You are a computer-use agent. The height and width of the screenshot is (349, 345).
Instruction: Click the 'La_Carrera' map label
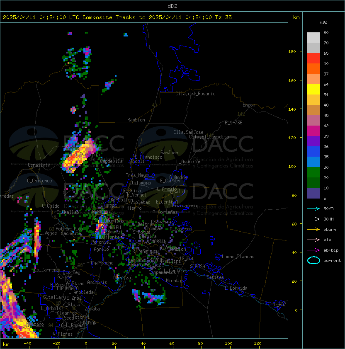pyautogui.click(x=47, y=270)
